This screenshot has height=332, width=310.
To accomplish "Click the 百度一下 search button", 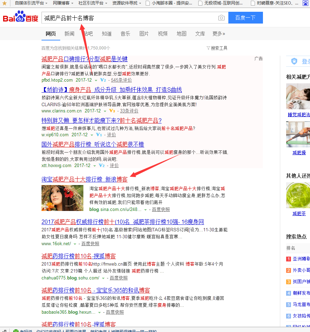I will (x=245, y=18).
